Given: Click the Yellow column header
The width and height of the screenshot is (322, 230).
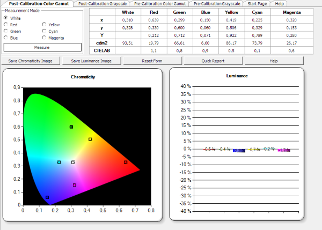Looking at the screenshot, I should 231,12.
